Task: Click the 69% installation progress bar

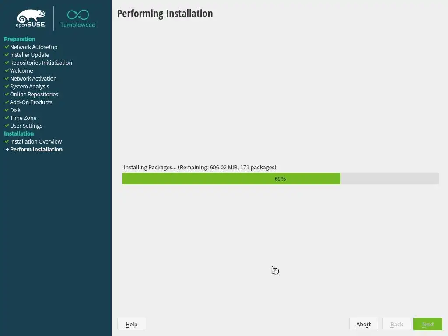Action: point(280,178)
